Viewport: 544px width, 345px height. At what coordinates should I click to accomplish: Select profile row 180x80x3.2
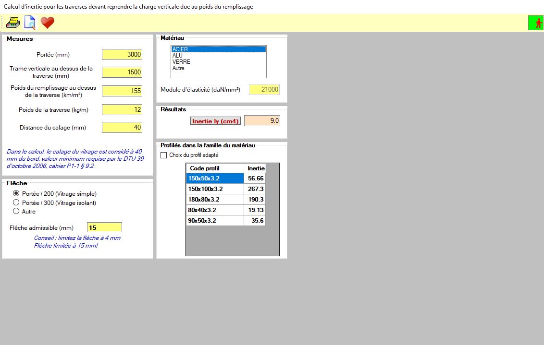point(215,199)
